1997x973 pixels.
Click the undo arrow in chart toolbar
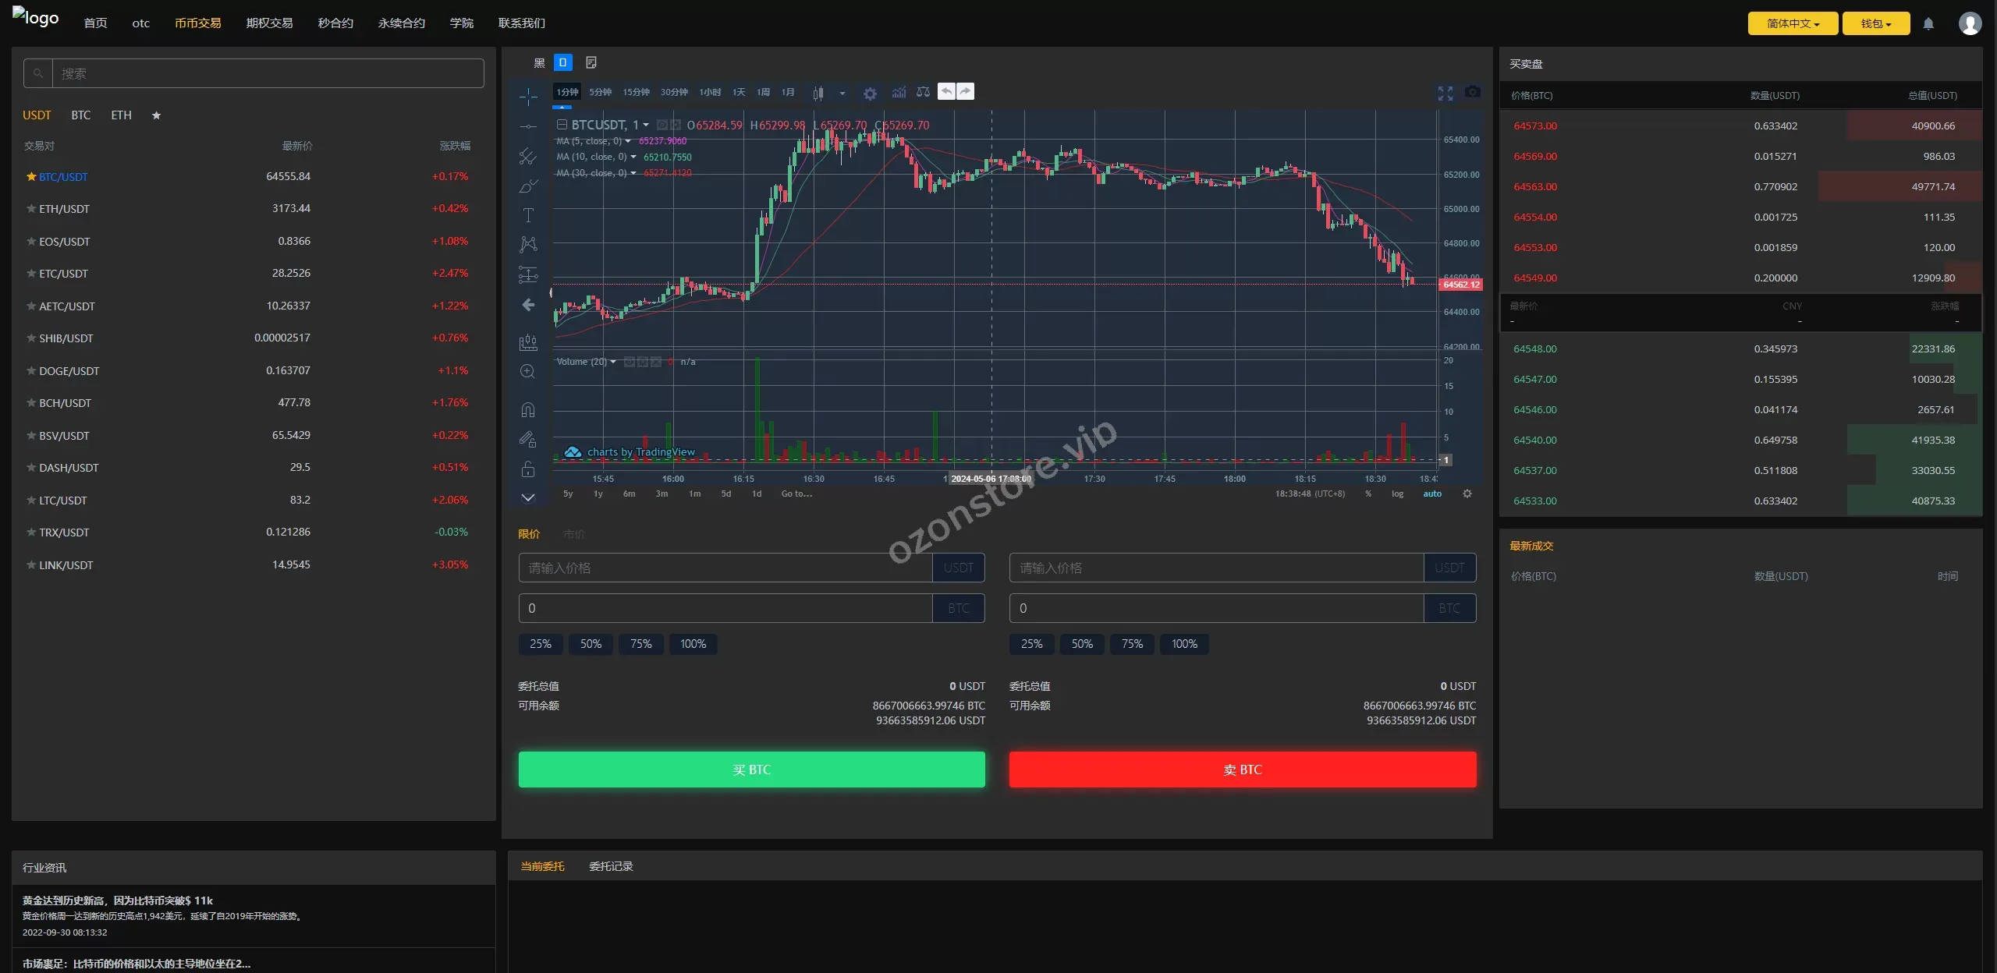[x=946, y=92]
